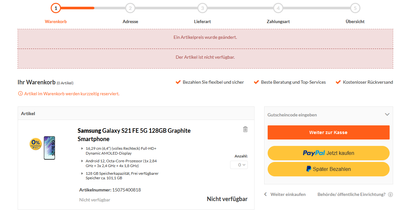397x211 pixels.
Task: Click the Galaxy S21 FE product thumbnail
Action: (x=49, y=148)
